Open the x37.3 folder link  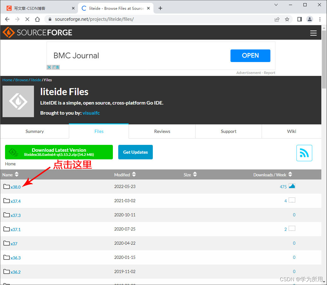(16, 215)
